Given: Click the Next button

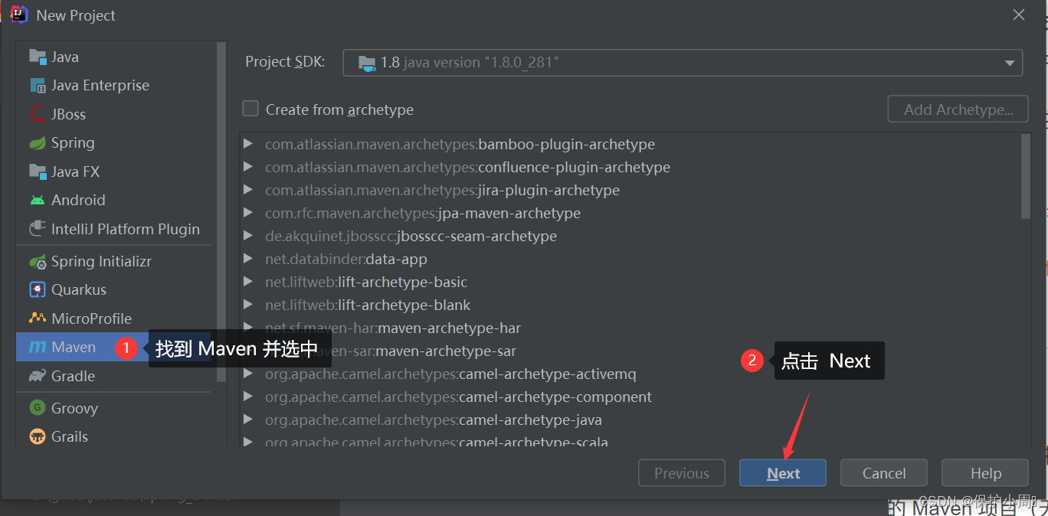Looking at the screenshot, I should (783, 473).
